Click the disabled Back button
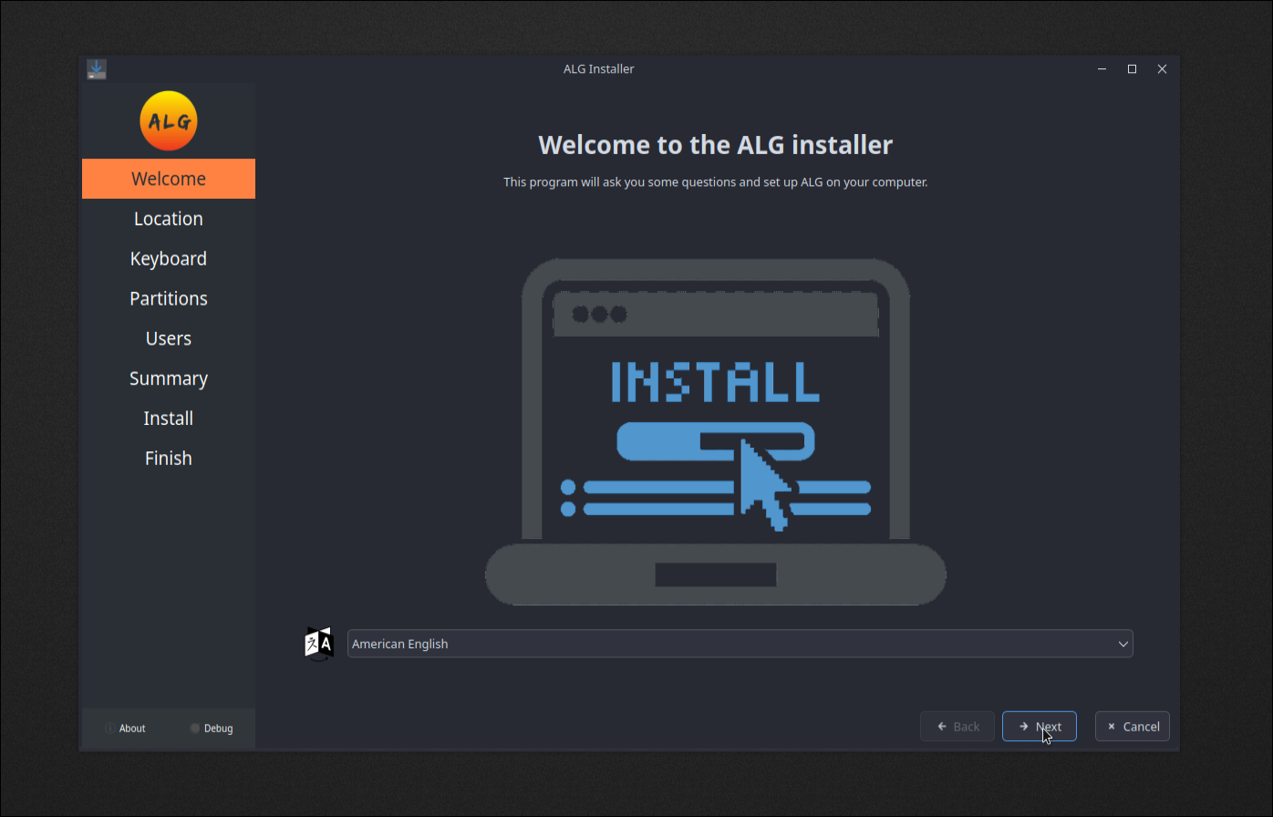 coord(957,727)
